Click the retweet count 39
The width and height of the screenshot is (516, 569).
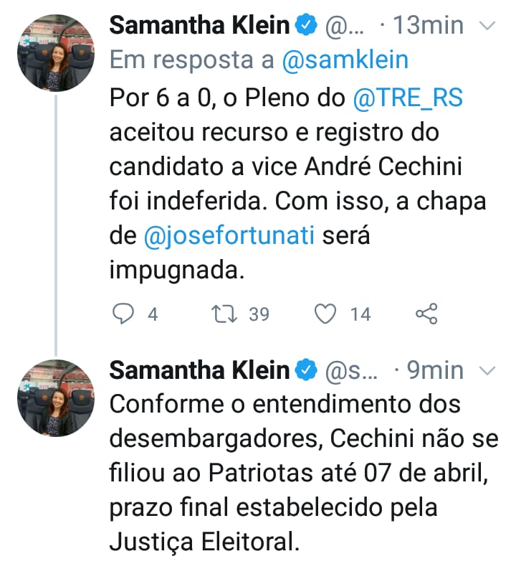coord(259,314)
